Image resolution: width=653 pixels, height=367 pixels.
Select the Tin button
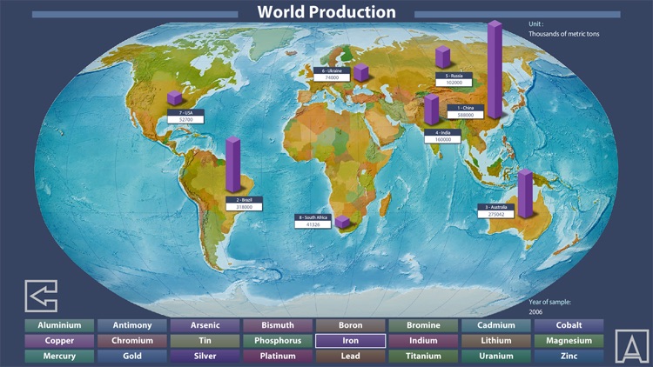205,341
